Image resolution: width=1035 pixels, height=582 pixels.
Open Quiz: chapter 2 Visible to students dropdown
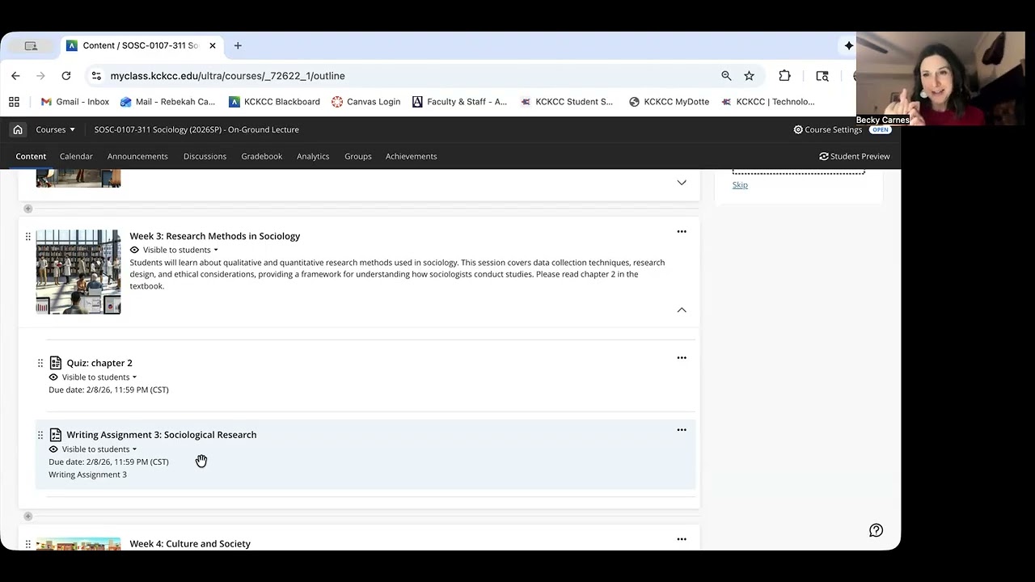[x=99, y=377]
